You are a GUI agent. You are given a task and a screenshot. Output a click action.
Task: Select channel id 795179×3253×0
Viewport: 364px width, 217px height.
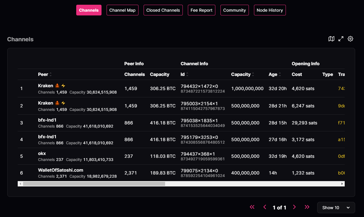[x=199, y=137]
